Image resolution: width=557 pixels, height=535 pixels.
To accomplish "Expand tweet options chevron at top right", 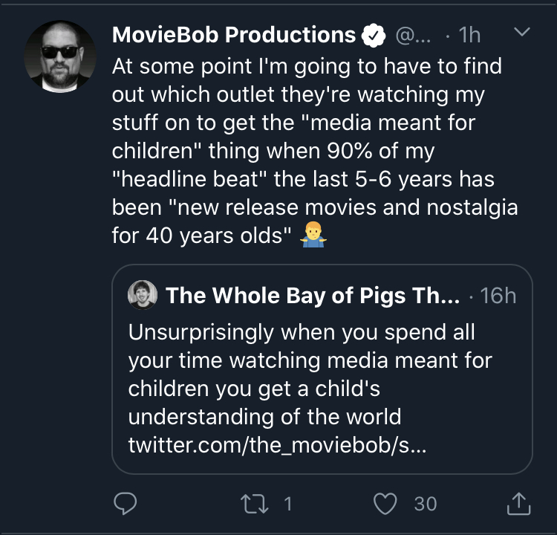I will click(522, 32).
